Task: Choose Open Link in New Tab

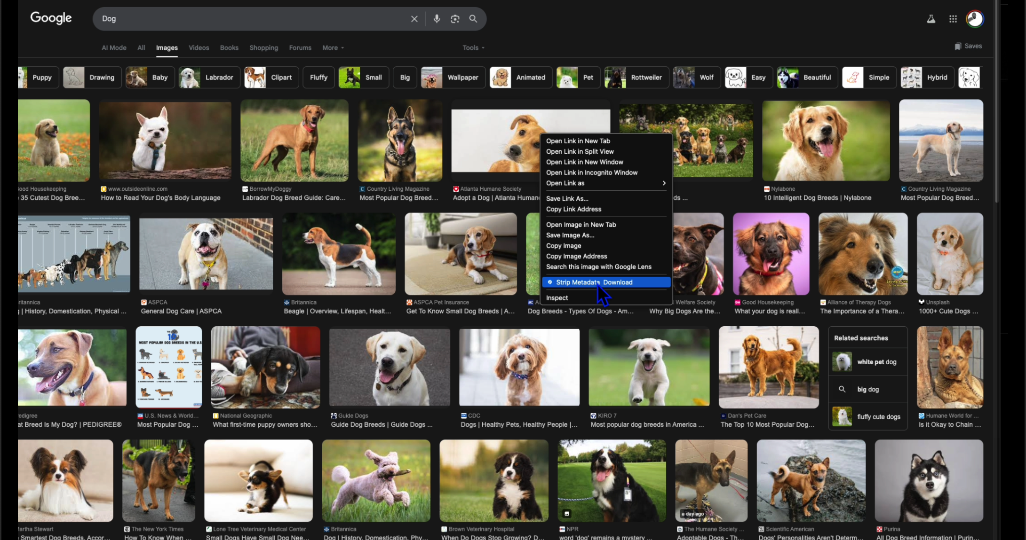Action: pos(606,141)
